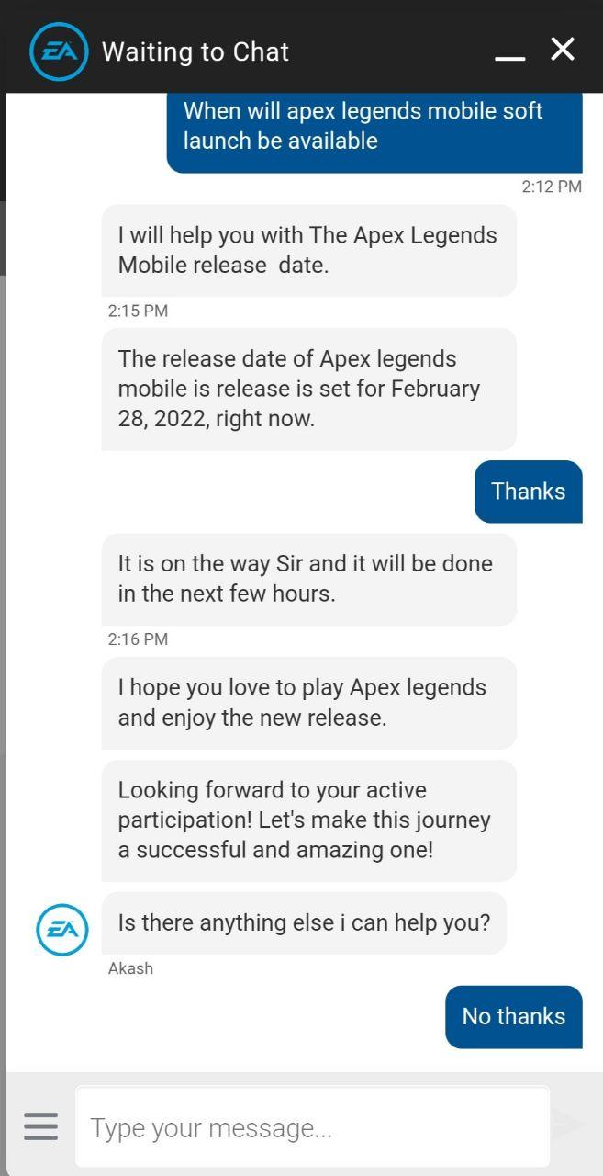Select the 'Is there anything else' message
The image size is (603, 1176).
(304, 923)
